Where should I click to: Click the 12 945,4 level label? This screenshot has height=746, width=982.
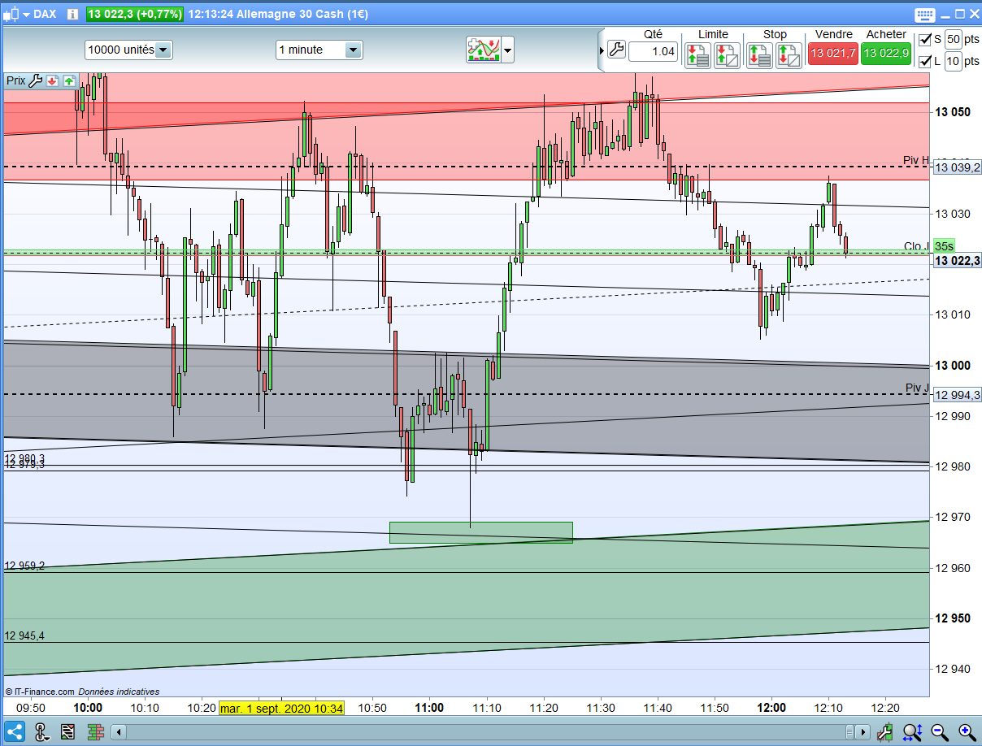(x=24, y=635)
